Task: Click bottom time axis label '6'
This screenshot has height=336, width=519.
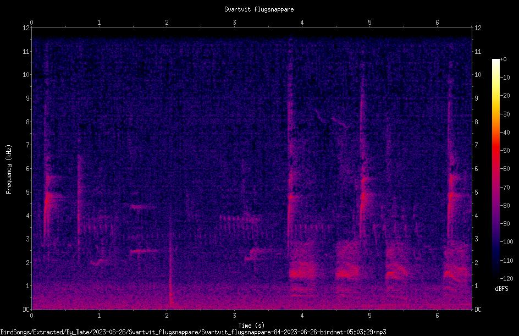Action: point(437,316)
